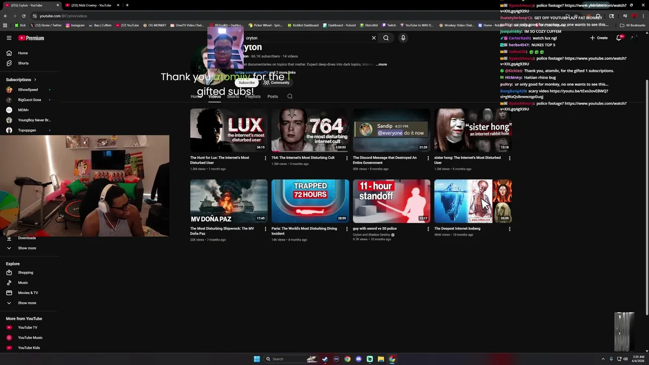Open the KickBot Dashboard bookmark
Viewport: 649px width, 365px height.
pos(303,25)
